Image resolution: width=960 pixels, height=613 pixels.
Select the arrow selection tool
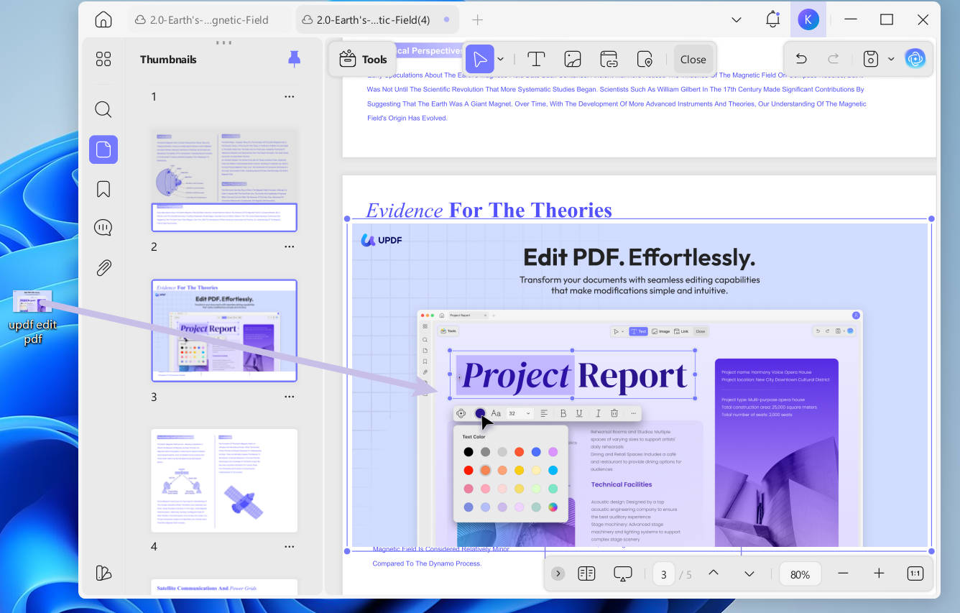(479, 59)
